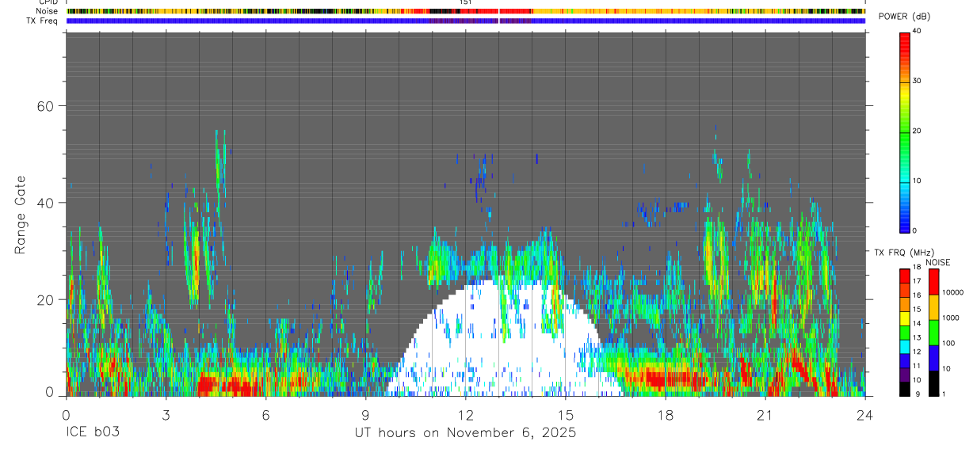The height and width of the screenshot is (449, 973).
Task: Click the "151" CPID value at top
Action: click(466, 2)
